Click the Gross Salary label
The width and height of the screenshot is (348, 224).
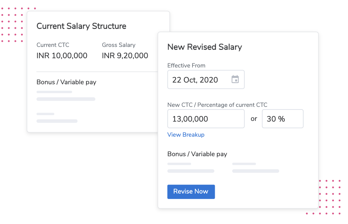coord(119,45)
